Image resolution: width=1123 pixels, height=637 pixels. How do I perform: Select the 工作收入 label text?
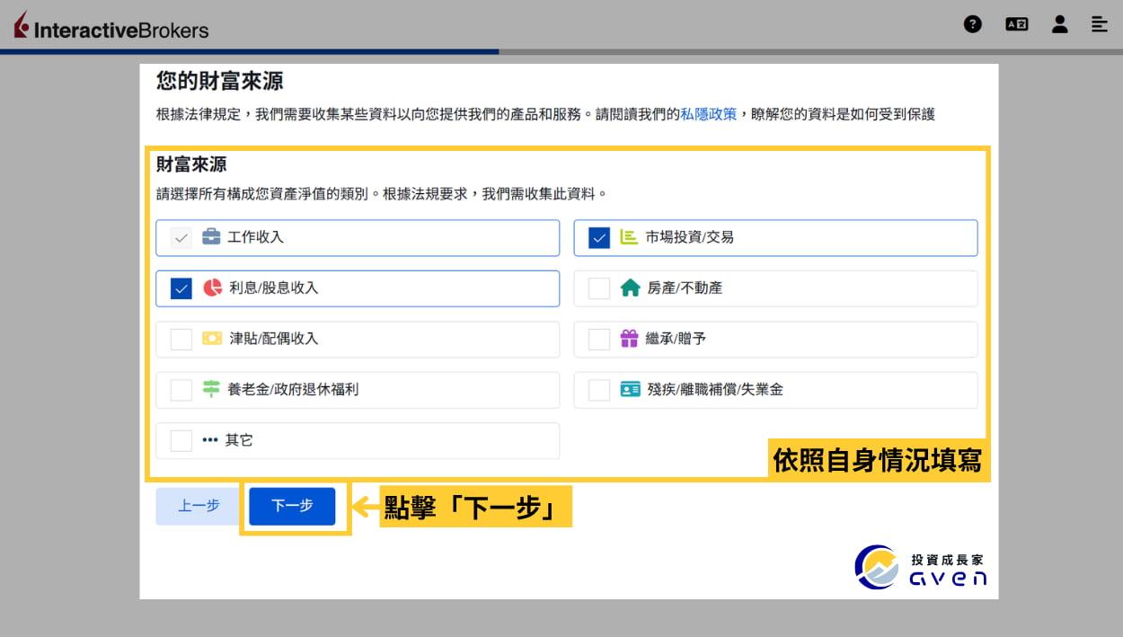tap(256, 237)
